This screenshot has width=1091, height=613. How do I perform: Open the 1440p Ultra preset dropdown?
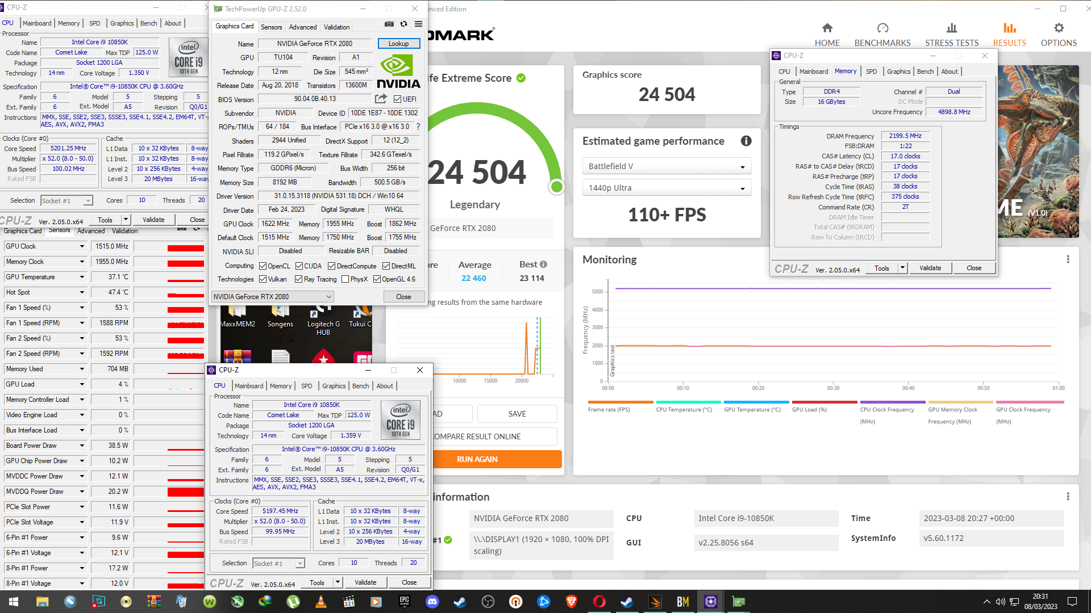(x=667, y=188)
